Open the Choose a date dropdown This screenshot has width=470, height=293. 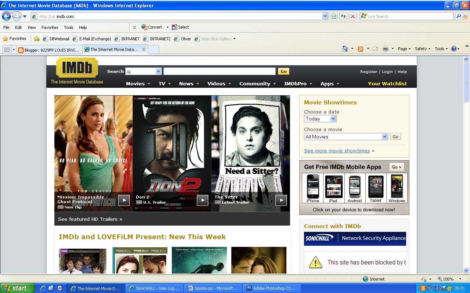pos(320,119)
